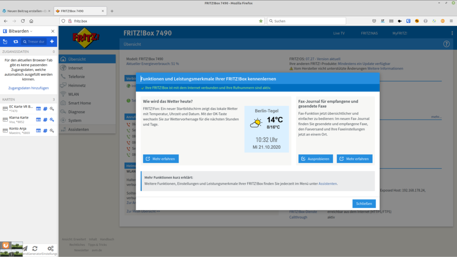Close the dialog with Schließen button
This screenshot has height=257, width=457.
coord(364,203)
